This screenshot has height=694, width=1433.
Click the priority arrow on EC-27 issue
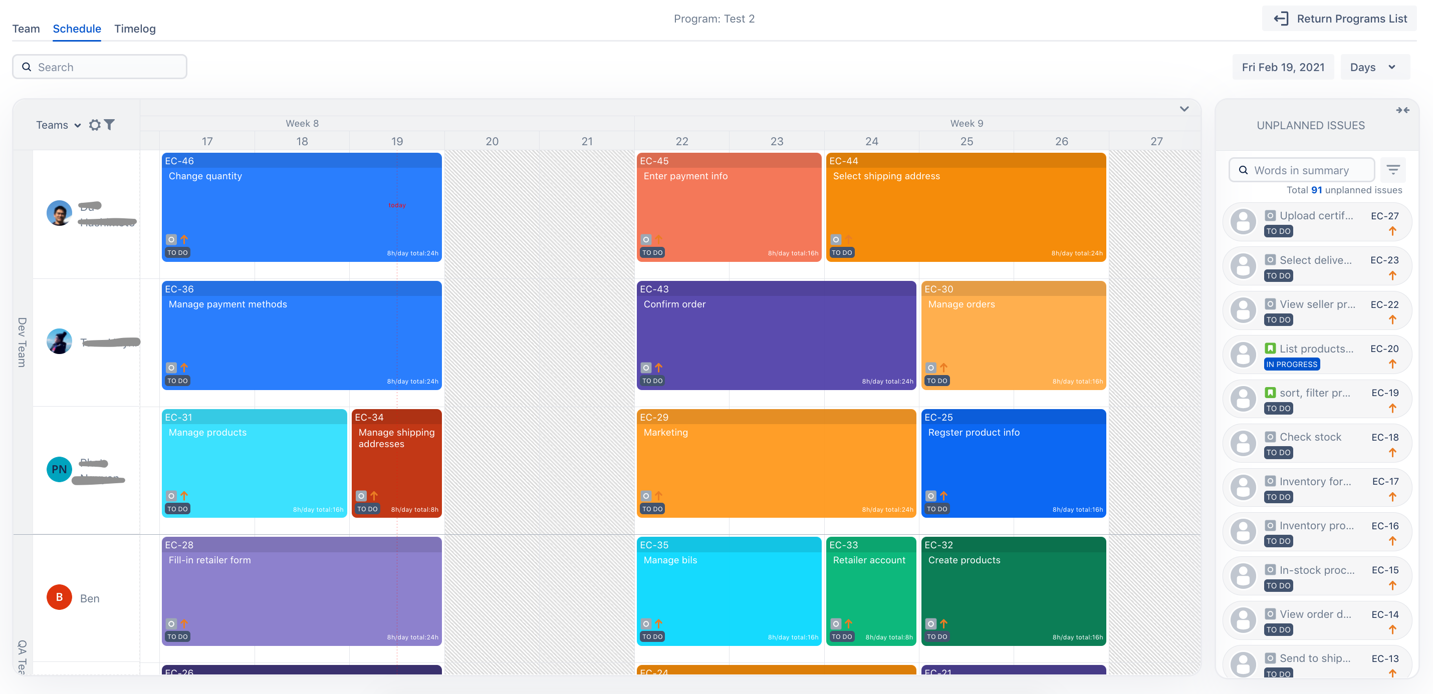pos(1392,231)
